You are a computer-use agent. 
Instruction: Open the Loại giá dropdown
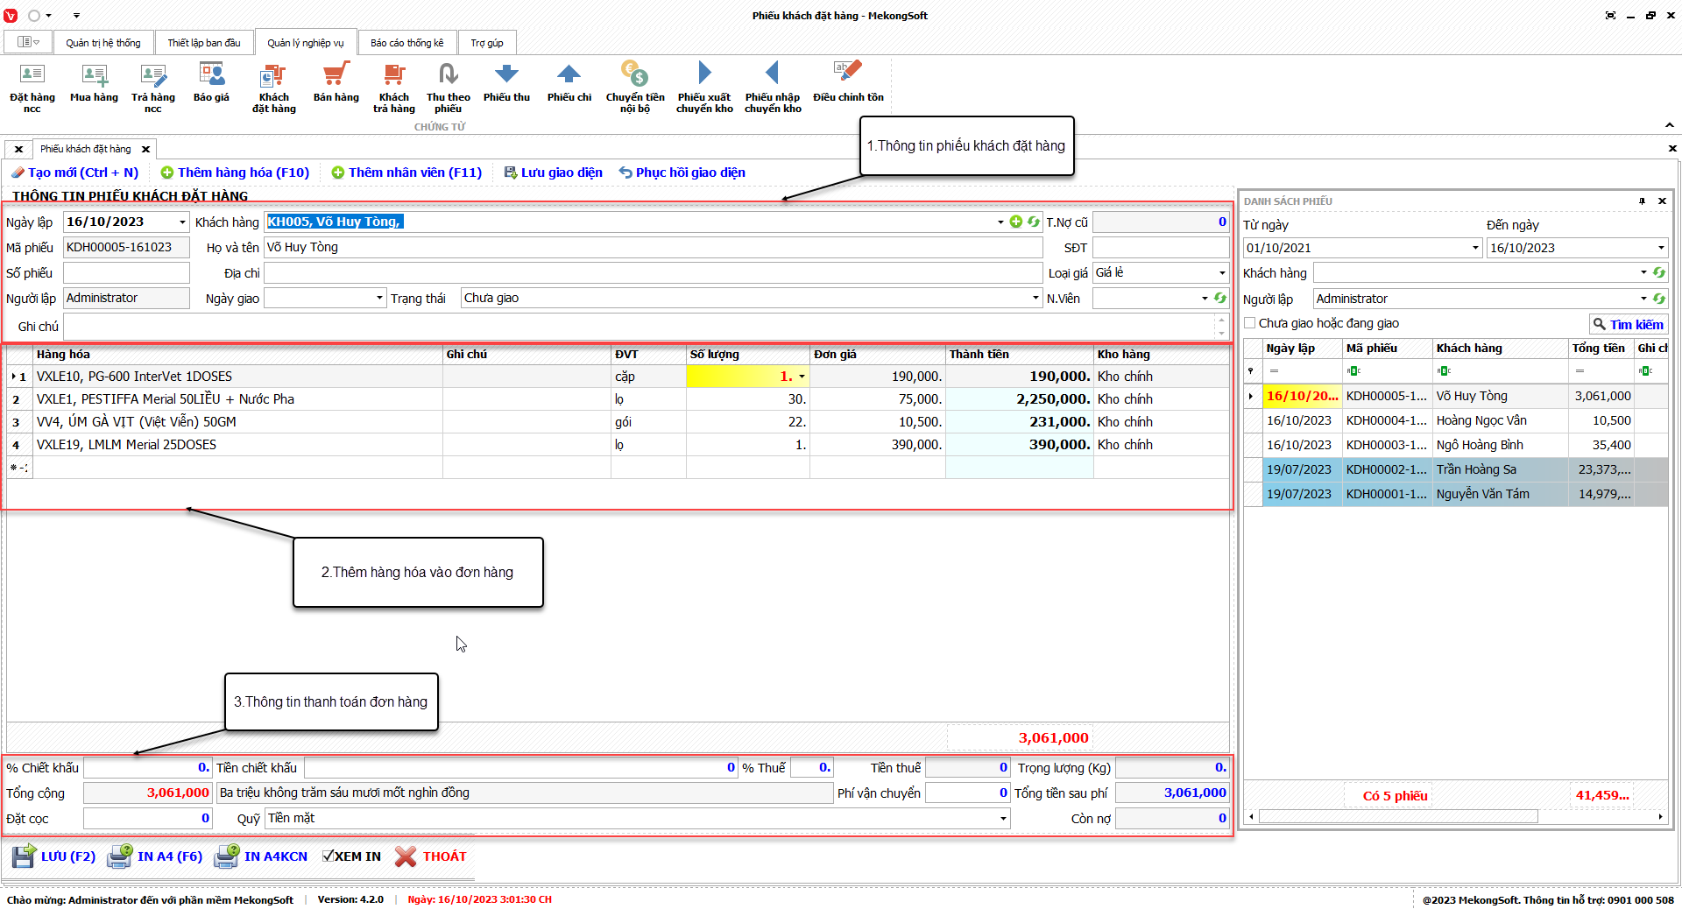click(1222, 273)
